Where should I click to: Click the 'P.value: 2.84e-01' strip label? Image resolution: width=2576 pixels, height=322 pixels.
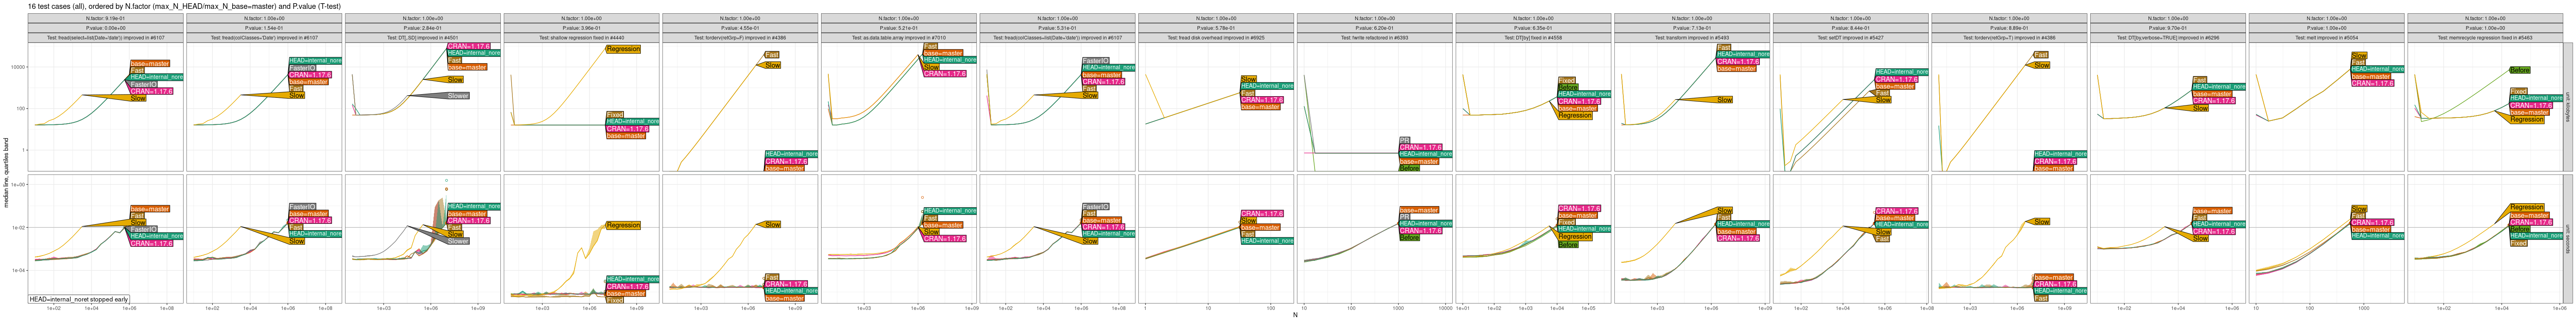pos(423,28)
